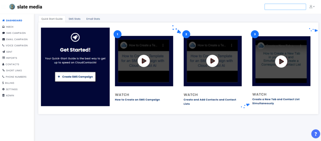Expand the user account dropdown menu

click(x=312, y=7)
